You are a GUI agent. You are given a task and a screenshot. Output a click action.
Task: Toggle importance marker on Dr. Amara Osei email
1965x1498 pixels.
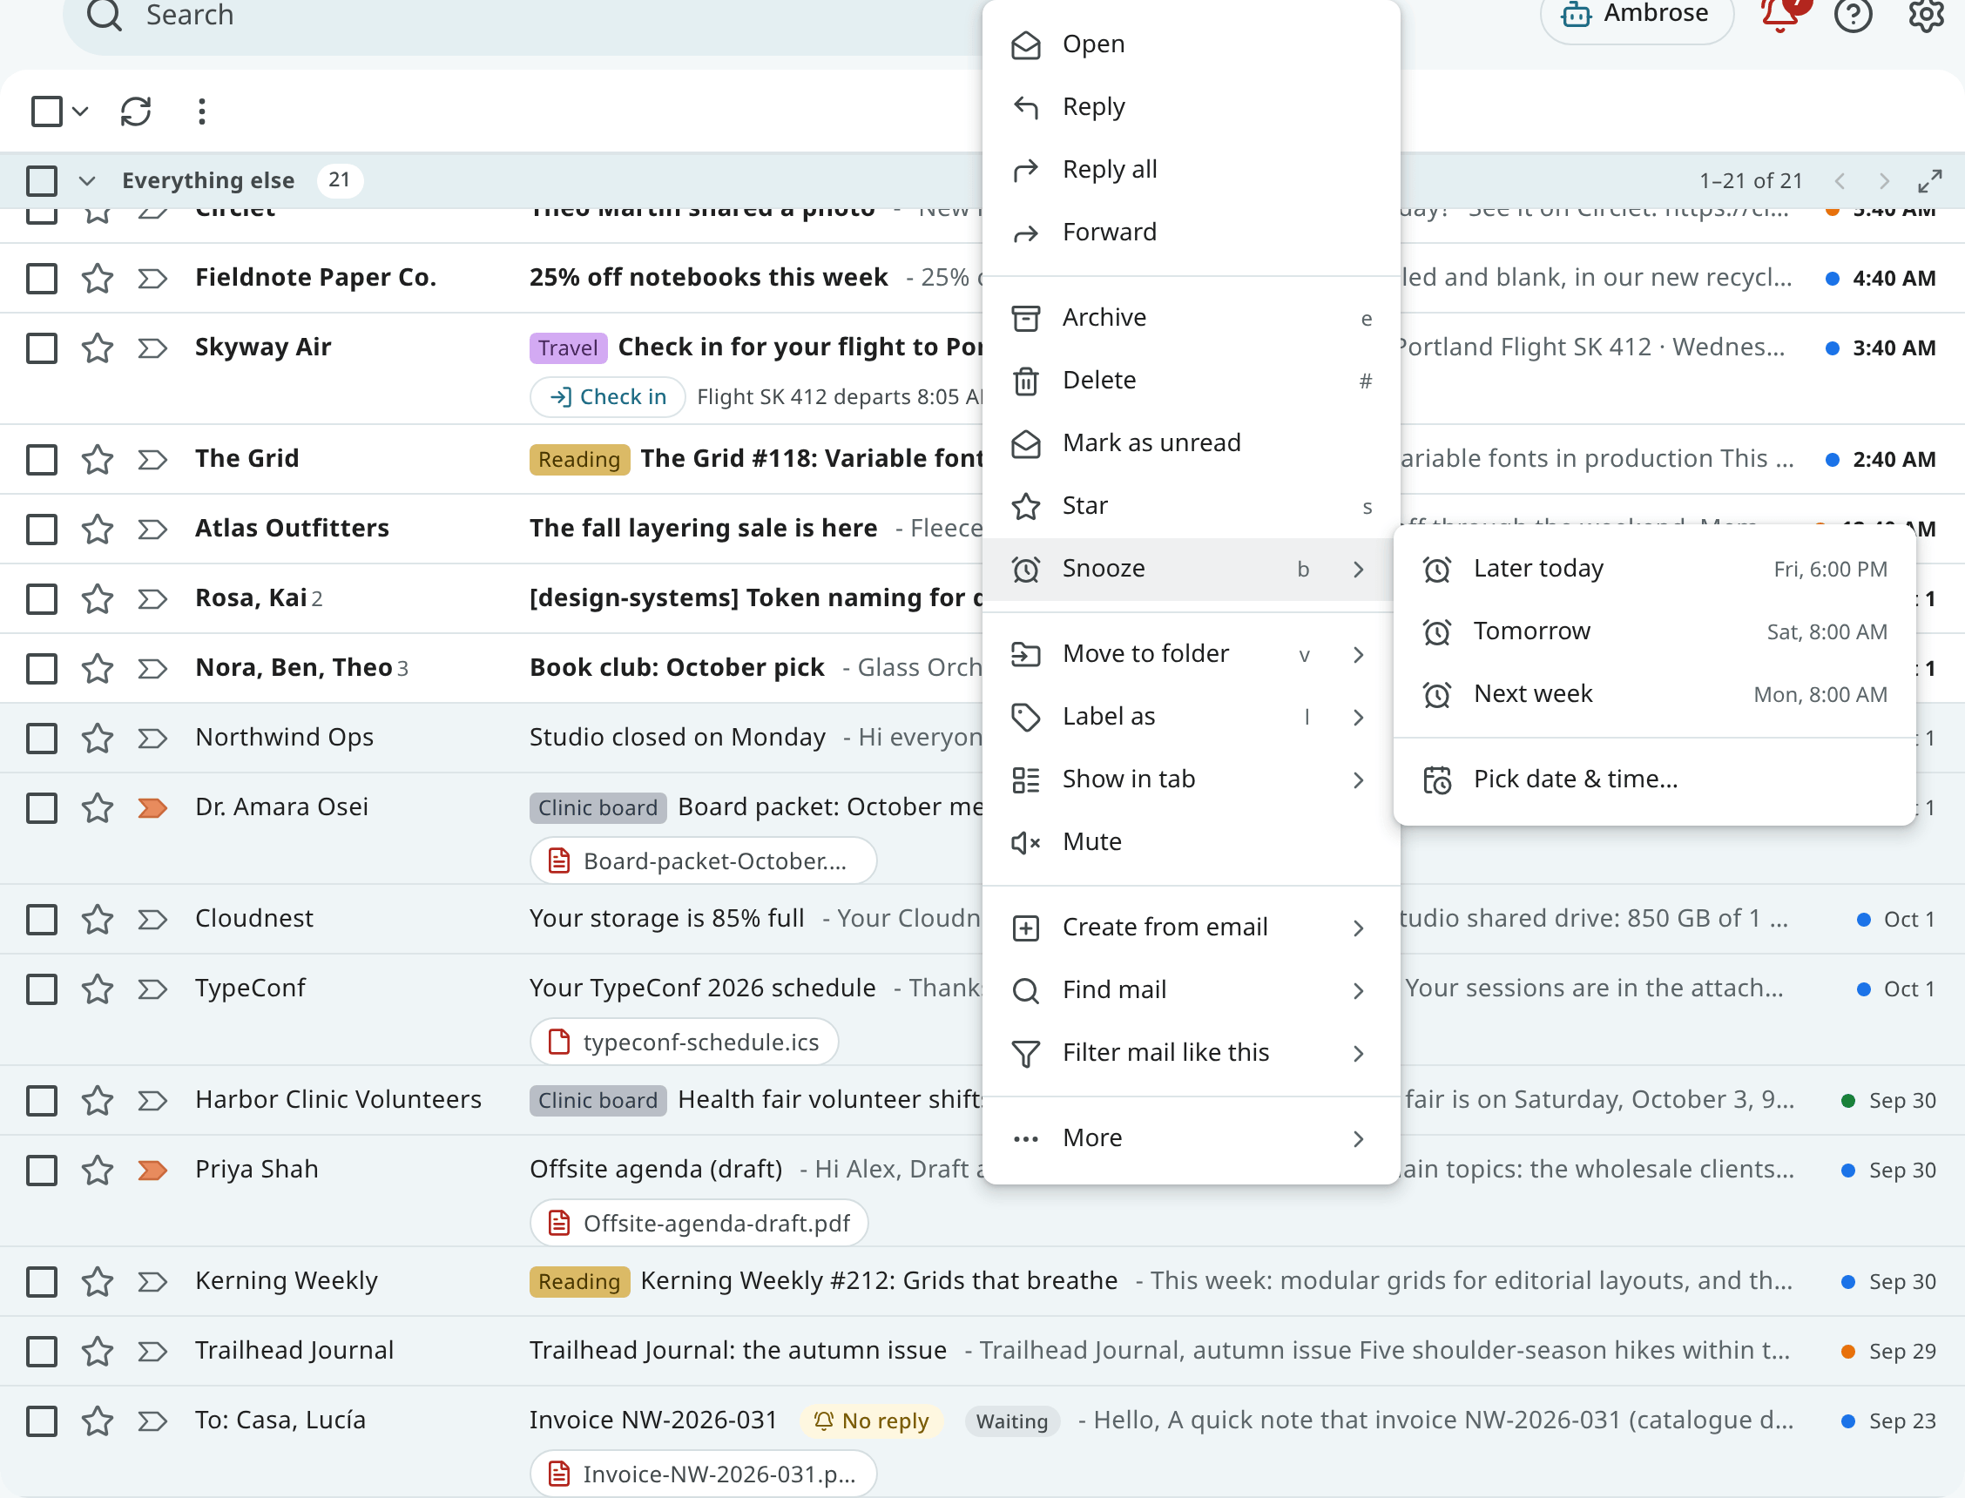(152, 808)
